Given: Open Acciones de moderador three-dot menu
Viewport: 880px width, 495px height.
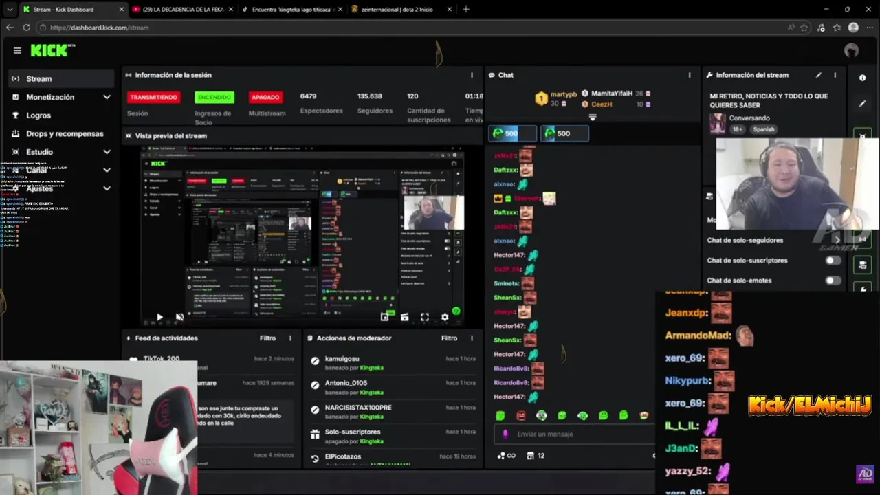Looking at the screenshot, I should 472,338.
